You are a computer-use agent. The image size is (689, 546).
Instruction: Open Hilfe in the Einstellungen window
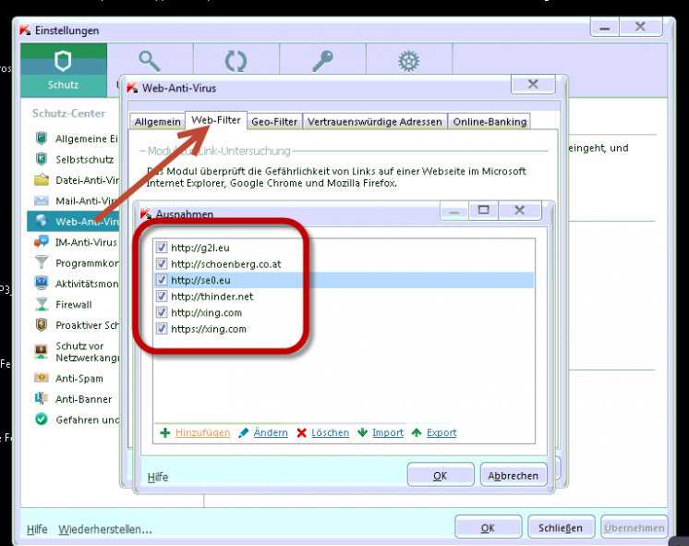tap(37, 529)
